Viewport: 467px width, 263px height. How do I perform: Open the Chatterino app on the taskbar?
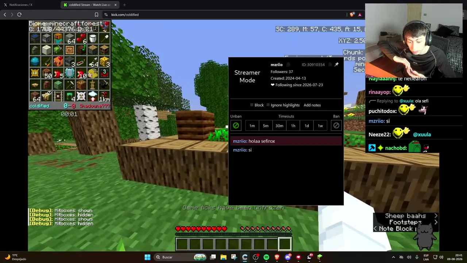pos(245,257)
